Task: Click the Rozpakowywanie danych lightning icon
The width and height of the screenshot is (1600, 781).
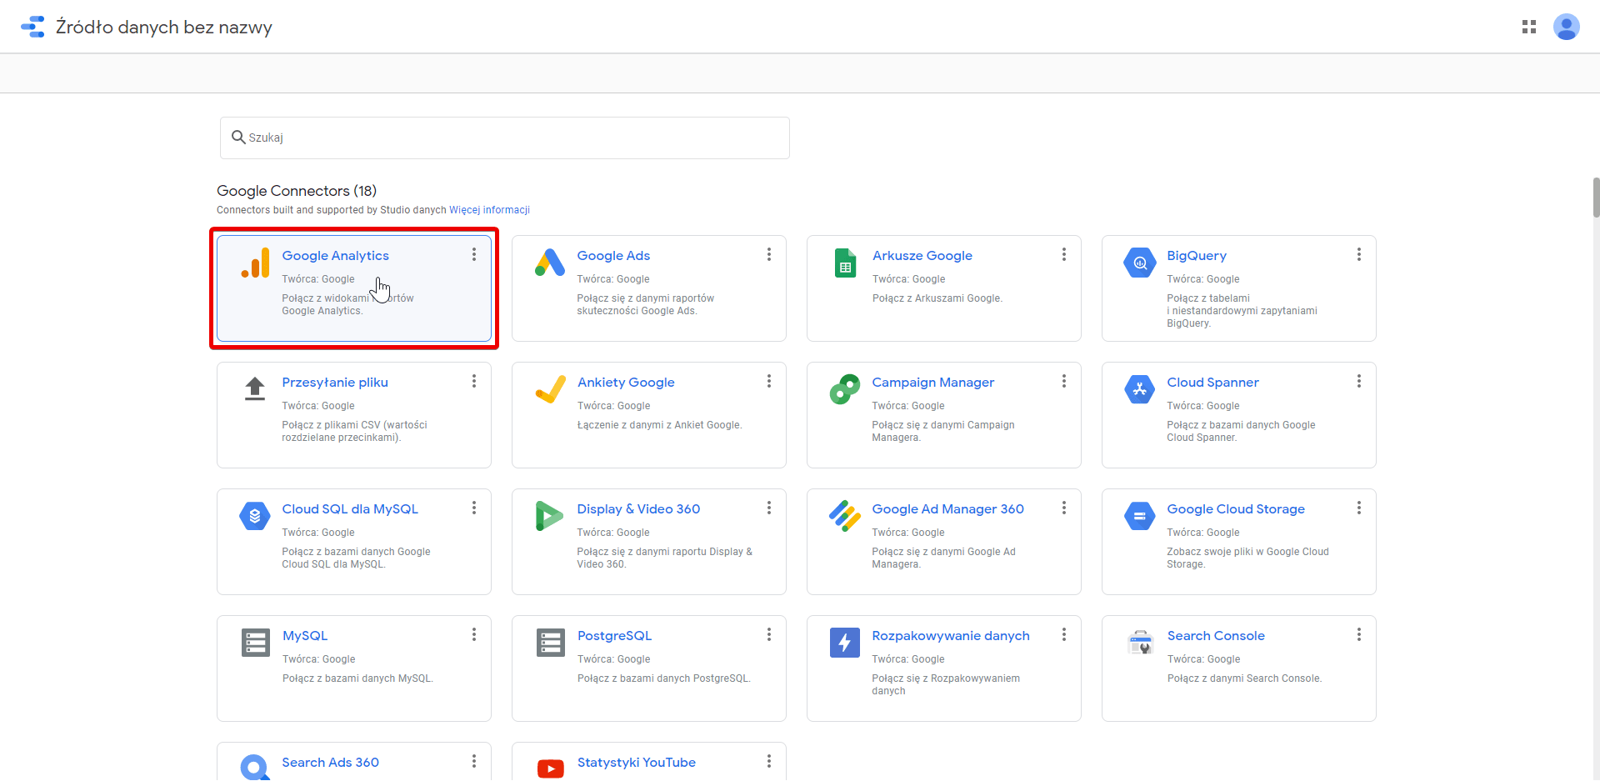Action: coord(845,643)
